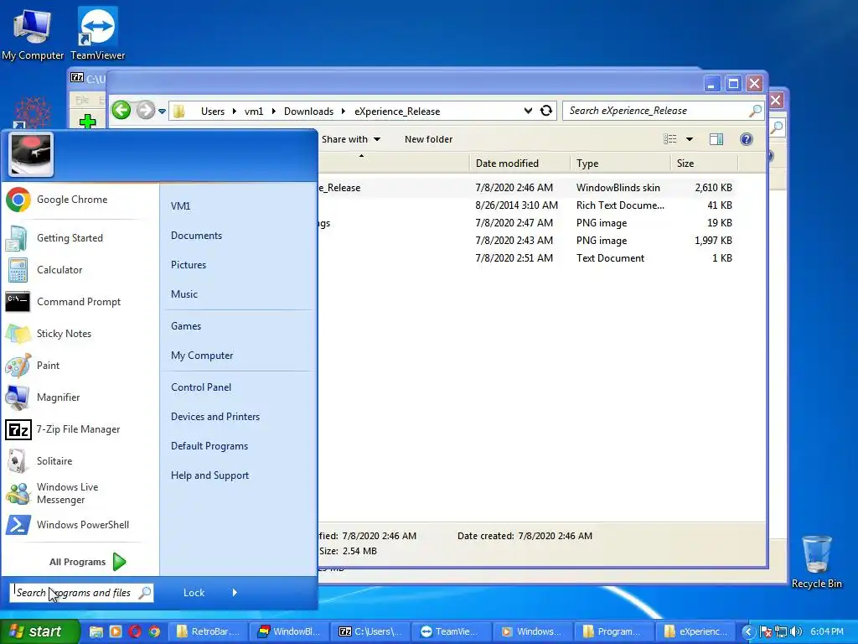858x644 pixels.
Task: Select the Rich Text Document file row
Action: pyautogui.click(x=525, y=205)
